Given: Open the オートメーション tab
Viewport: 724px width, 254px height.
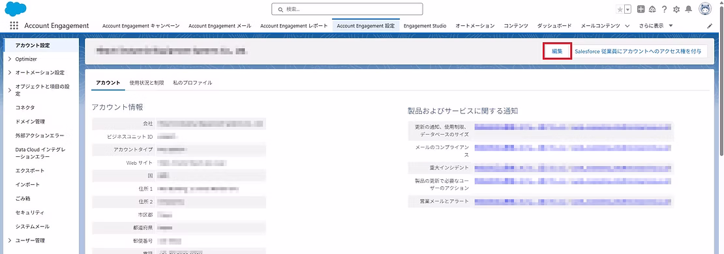Looking at the screenshot, I should click(475, 26).
